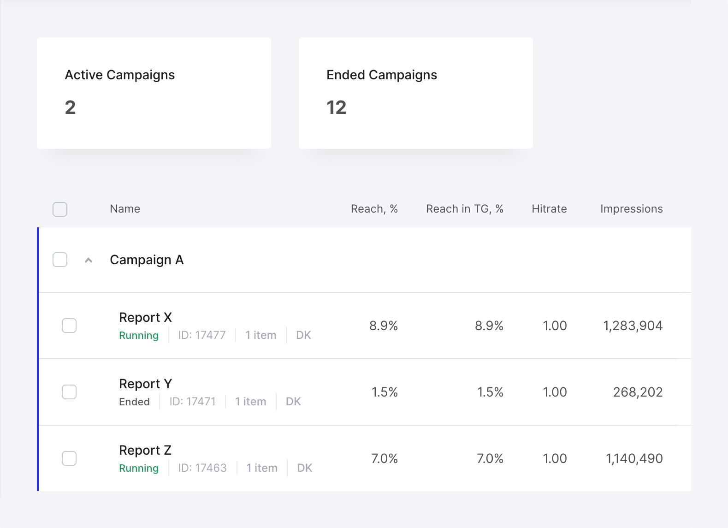
Task: Click Report Z's 1,140,490 impressions value
Action: (x=634, y=458)
